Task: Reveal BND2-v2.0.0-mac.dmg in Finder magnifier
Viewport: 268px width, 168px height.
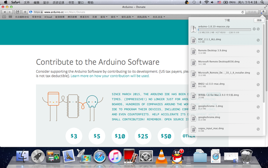Action: pyautogui.click(x=258, y=85)
